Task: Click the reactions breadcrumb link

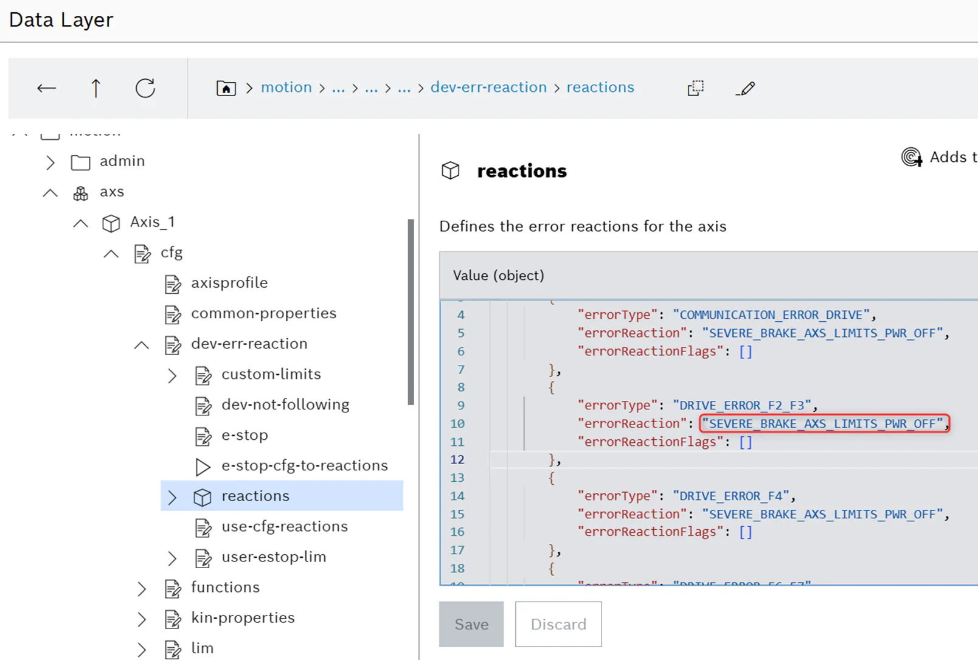Action: coord(600,88)
